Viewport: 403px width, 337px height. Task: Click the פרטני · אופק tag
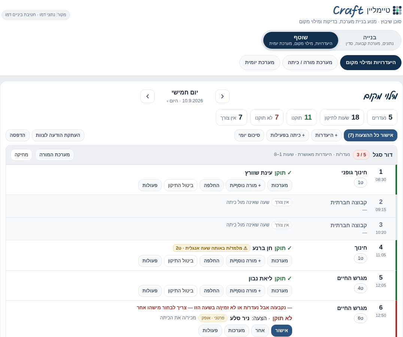tap(213, 318)
